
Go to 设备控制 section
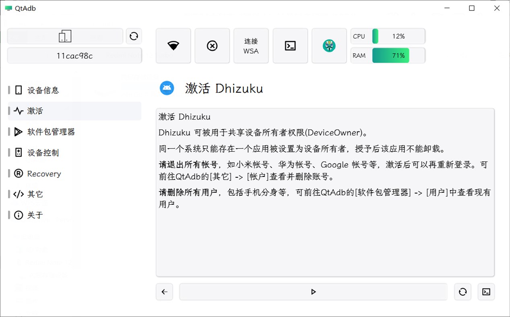coord(74,153)
